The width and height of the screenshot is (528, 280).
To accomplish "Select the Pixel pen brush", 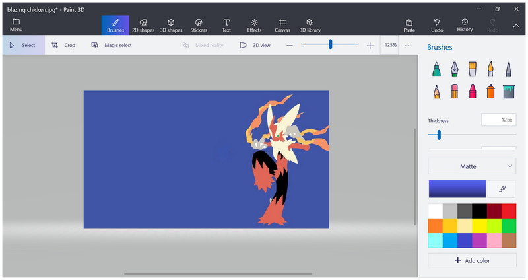I will (x=508, y=69).
